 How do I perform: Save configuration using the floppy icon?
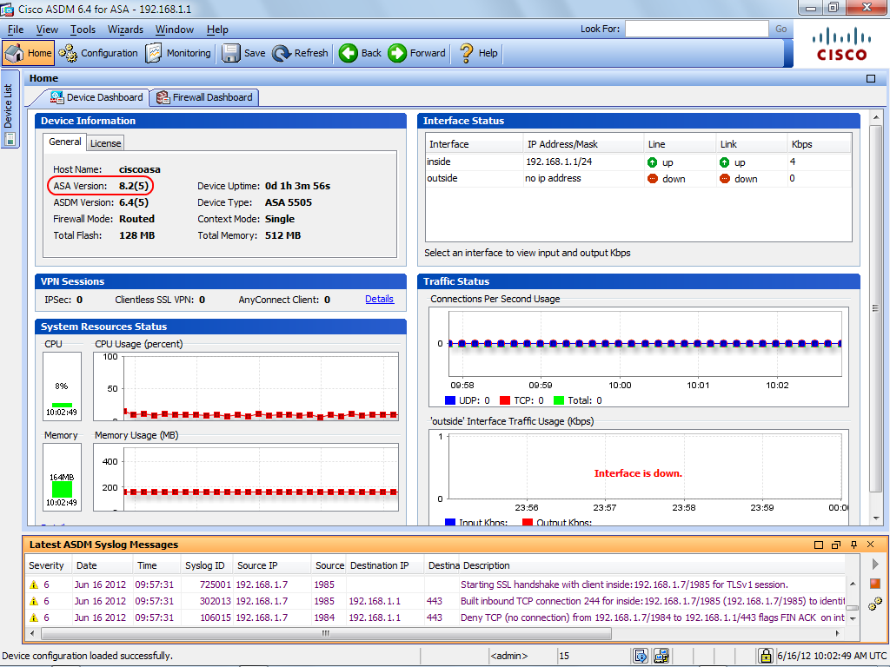(x=243, y=53)
